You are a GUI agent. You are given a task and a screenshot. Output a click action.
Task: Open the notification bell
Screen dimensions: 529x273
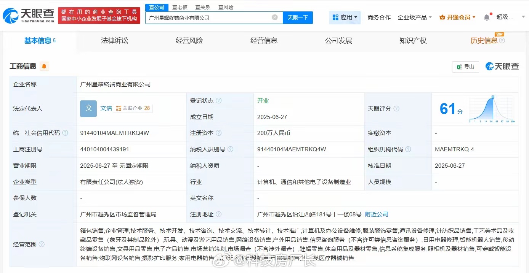click(487, 17)
